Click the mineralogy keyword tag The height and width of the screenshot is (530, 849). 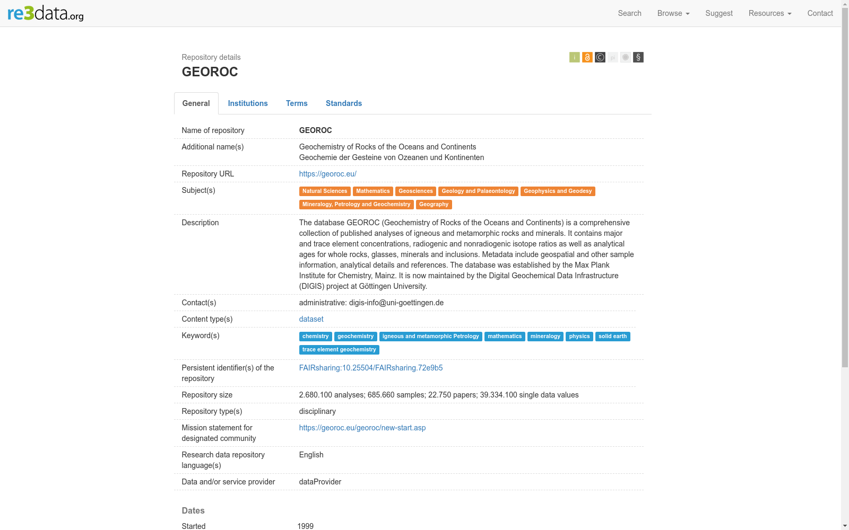pyautogui.click(x=545, y=337)
